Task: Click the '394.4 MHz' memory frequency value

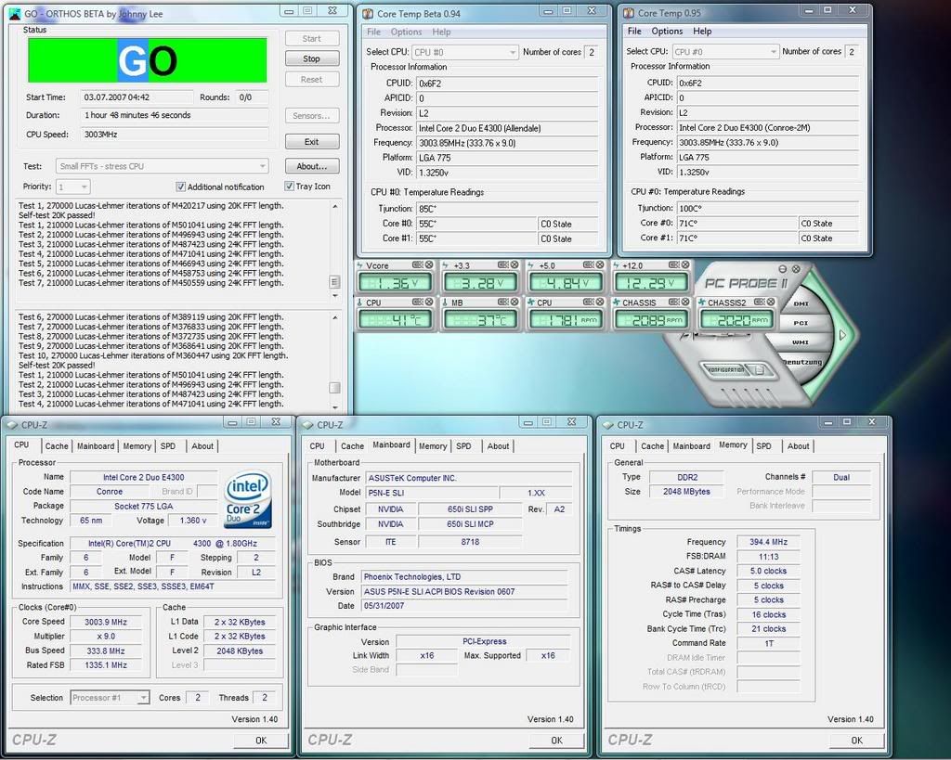Action: (768, 542)
